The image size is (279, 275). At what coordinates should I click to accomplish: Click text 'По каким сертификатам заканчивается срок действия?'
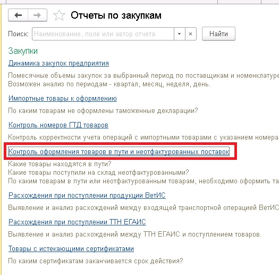96,261
